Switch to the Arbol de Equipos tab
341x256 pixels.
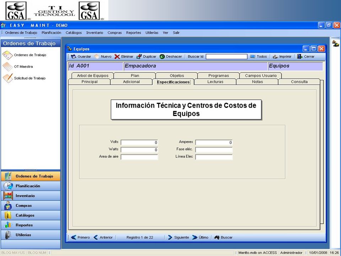pyautogui.click(x=93, y=75)
